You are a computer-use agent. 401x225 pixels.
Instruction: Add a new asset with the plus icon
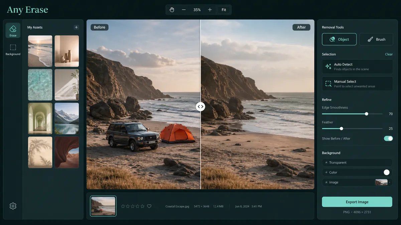[76, 27]
